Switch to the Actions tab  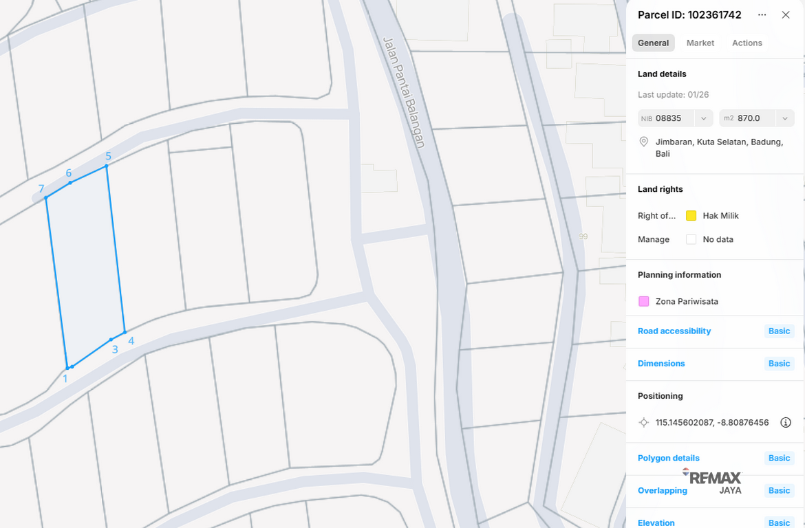747,43
